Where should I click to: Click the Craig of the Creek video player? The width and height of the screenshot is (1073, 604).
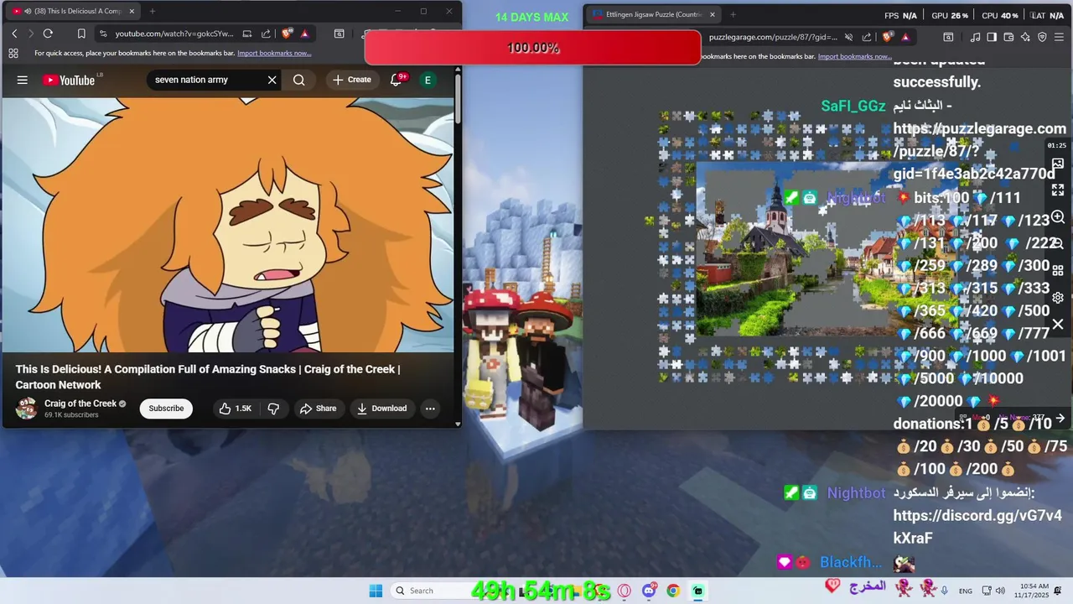(x=227, y=225)
